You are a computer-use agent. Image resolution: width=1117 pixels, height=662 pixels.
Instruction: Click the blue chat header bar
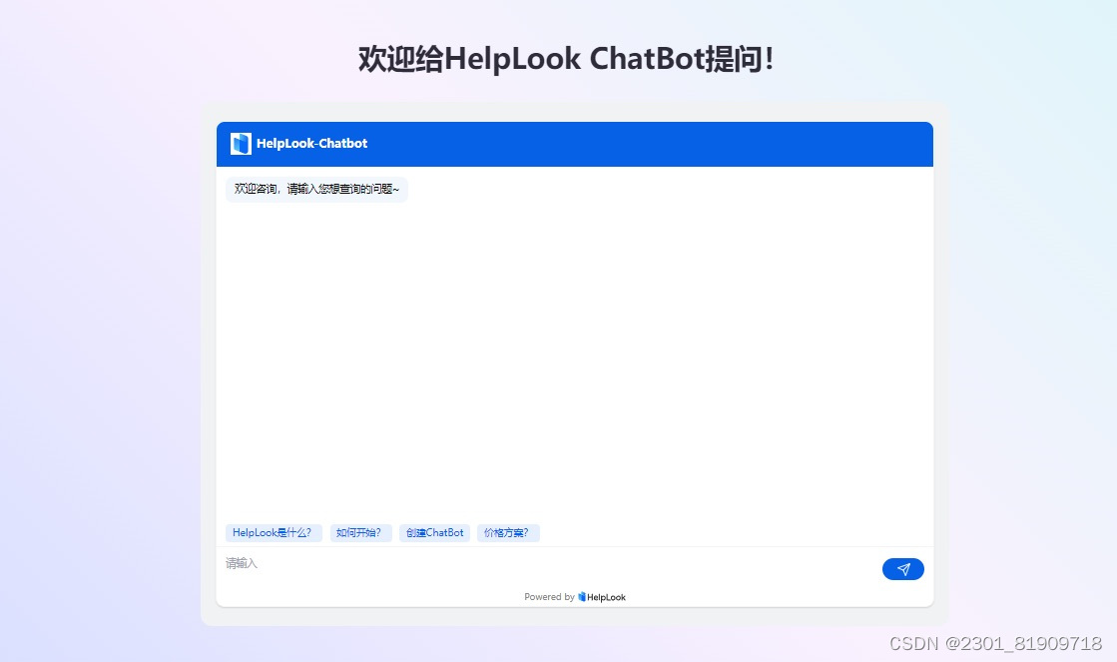(x=649, y=143)
